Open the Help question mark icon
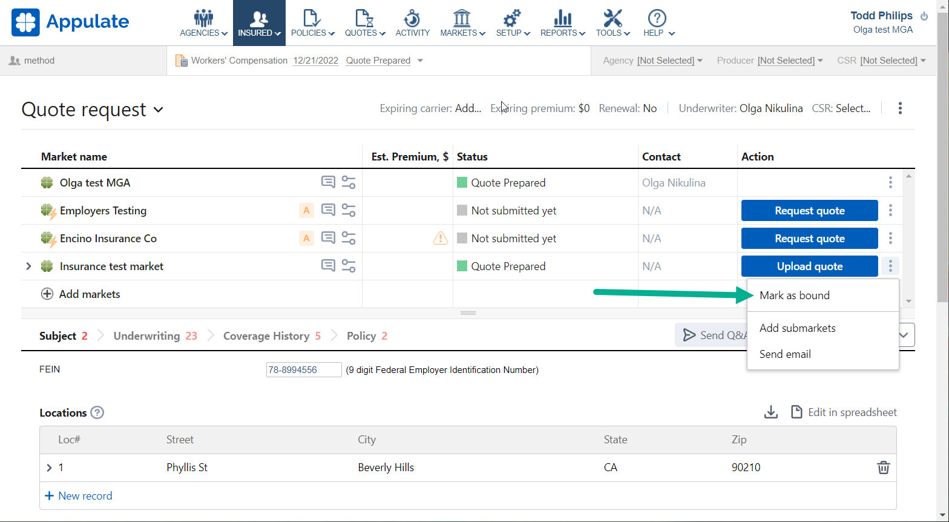This screenshot has width=949, height=522. pyautogui.click(x=657, y=18)
